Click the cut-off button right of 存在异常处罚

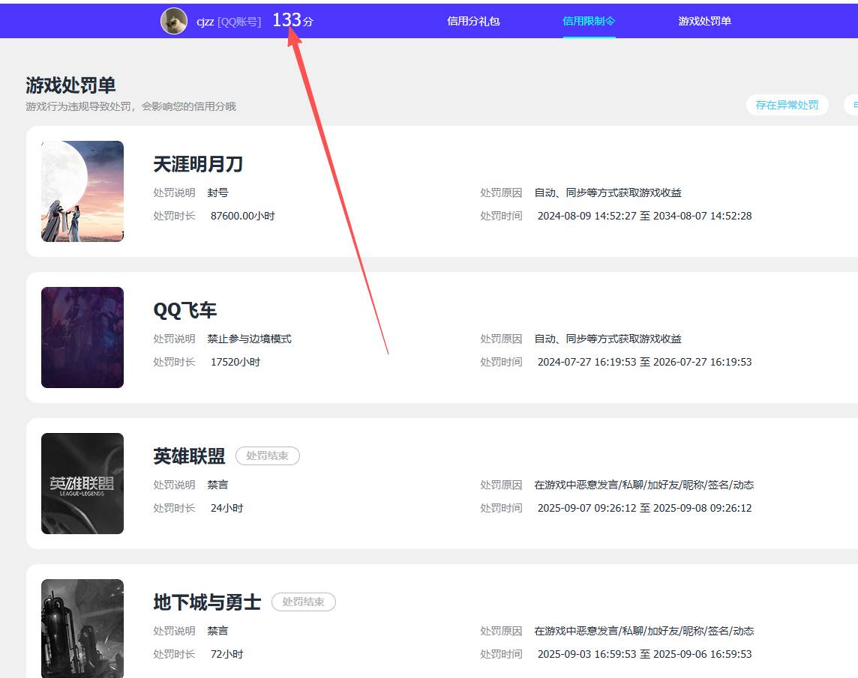[851, 105]
